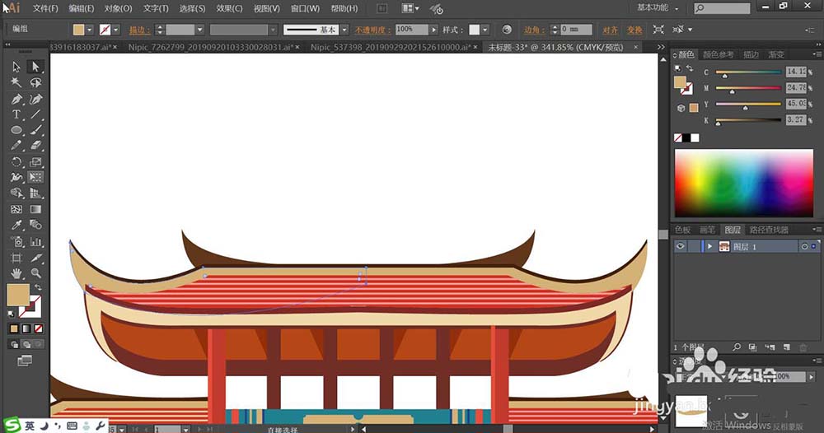Click the 对齐 align link
Viewport: 824px width, 433px height.
coord(610,30)
